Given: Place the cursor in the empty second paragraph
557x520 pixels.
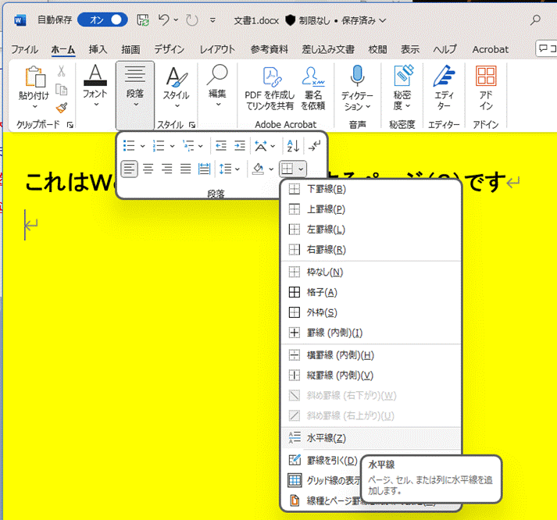Looking at the screenshot, I should [30, 225].
